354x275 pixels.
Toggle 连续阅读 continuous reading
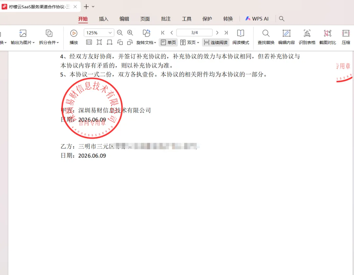coord(216,42)
